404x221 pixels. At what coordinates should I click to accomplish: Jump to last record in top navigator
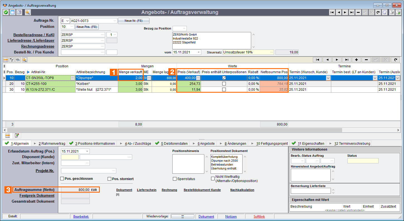[352, 12]
